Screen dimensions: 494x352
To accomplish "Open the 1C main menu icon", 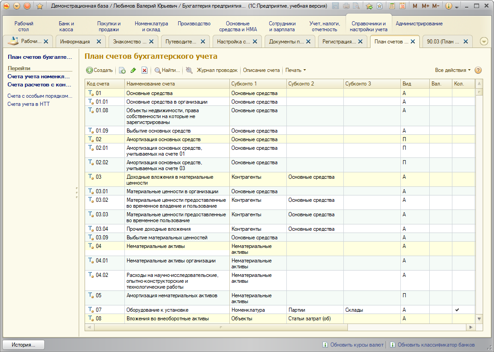I will point(6,6).
